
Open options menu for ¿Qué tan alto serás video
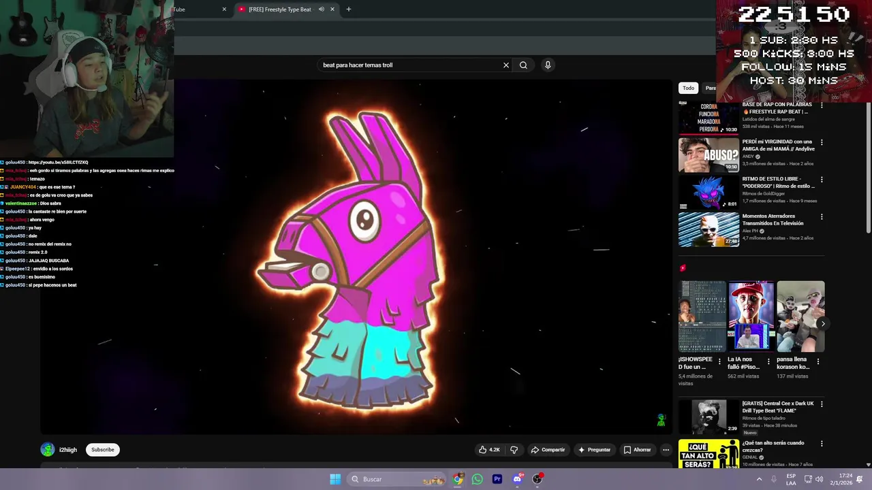point(822,444)
